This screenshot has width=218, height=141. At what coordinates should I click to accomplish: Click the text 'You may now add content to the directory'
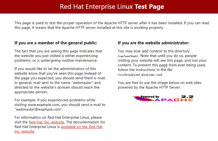click(154, 51)
